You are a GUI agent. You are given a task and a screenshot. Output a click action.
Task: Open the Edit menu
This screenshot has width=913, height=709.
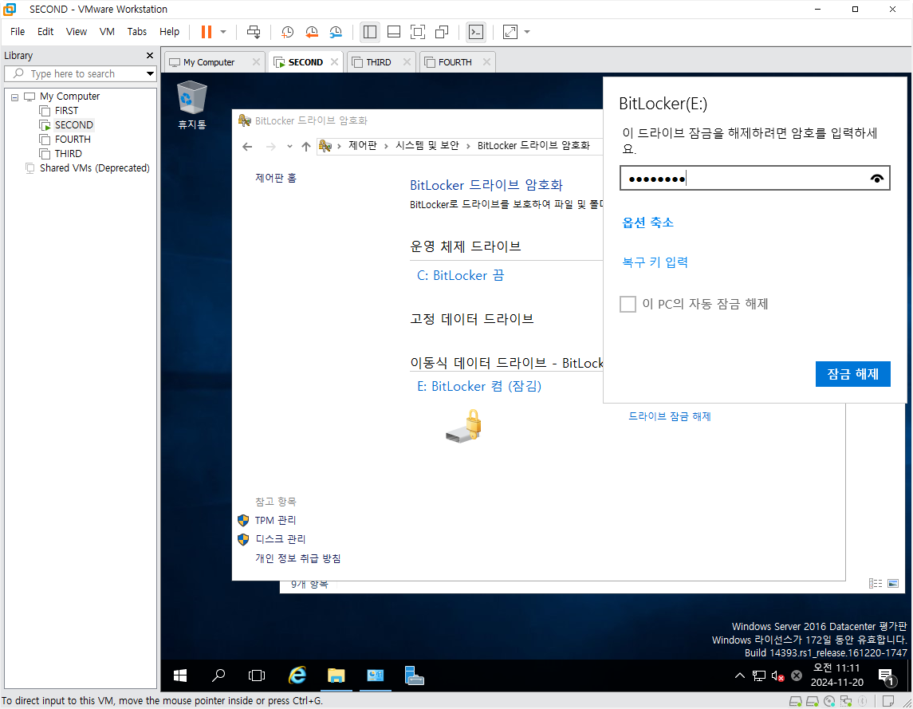click(45, 31)
